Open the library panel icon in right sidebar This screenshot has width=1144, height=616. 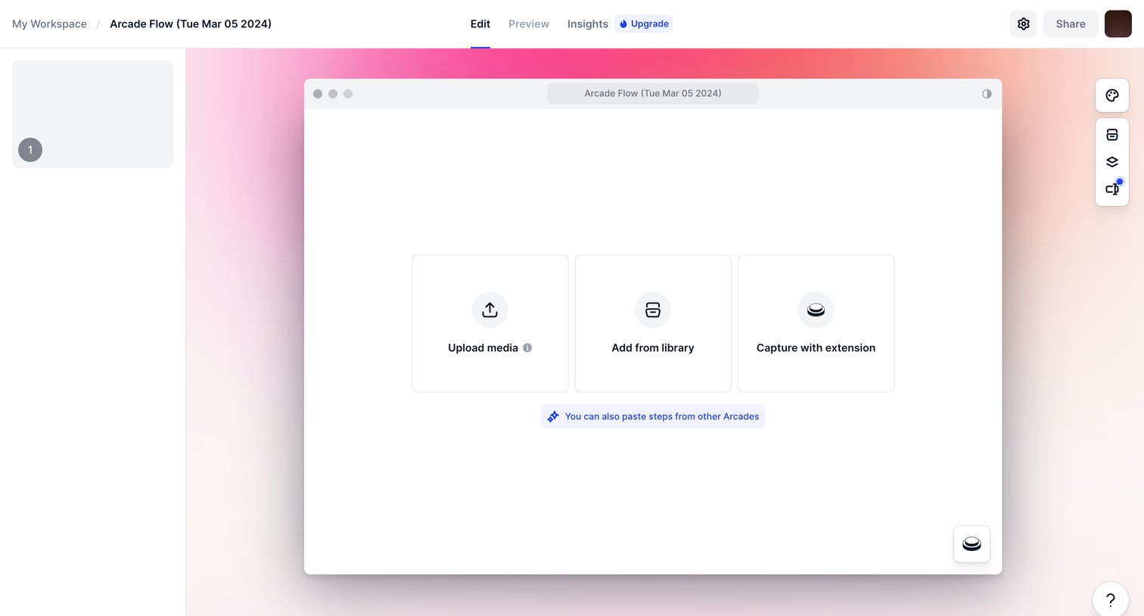[x=1111, y=135]
